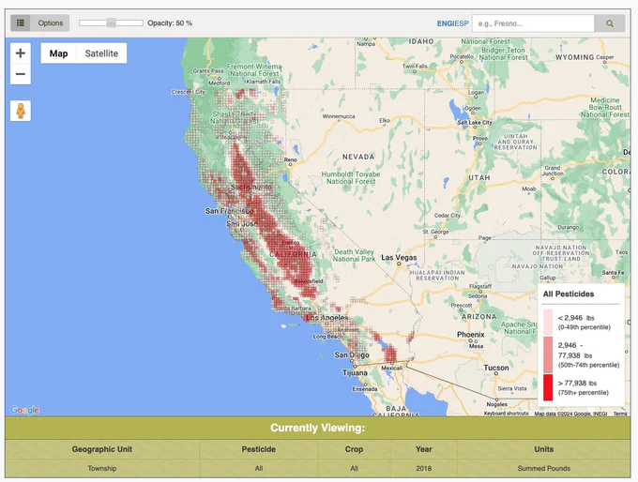Click the 2018 year cell

(423, 468)
